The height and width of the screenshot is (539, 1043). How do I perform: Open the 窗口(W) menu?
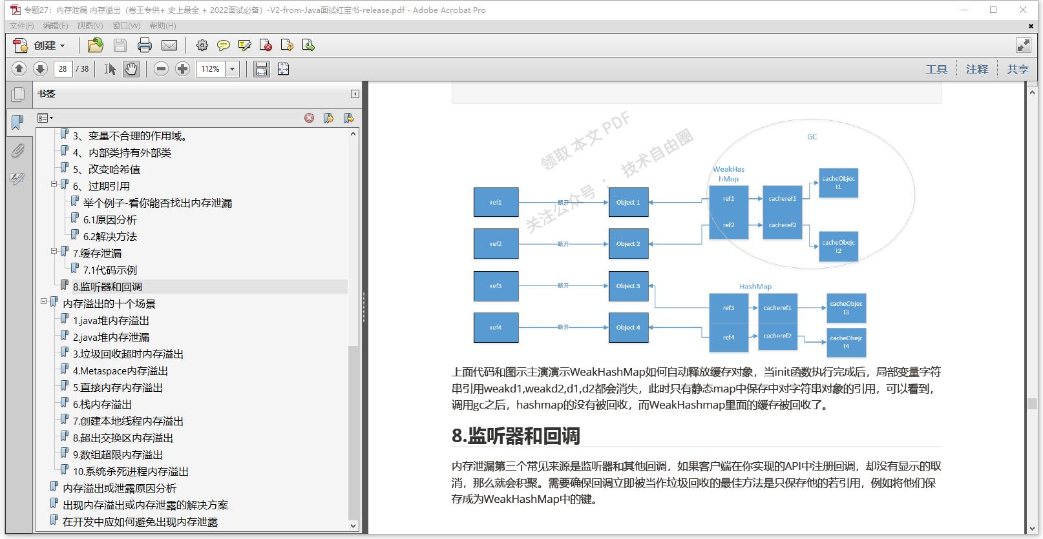pyautogui.click(x=126, y=25)
